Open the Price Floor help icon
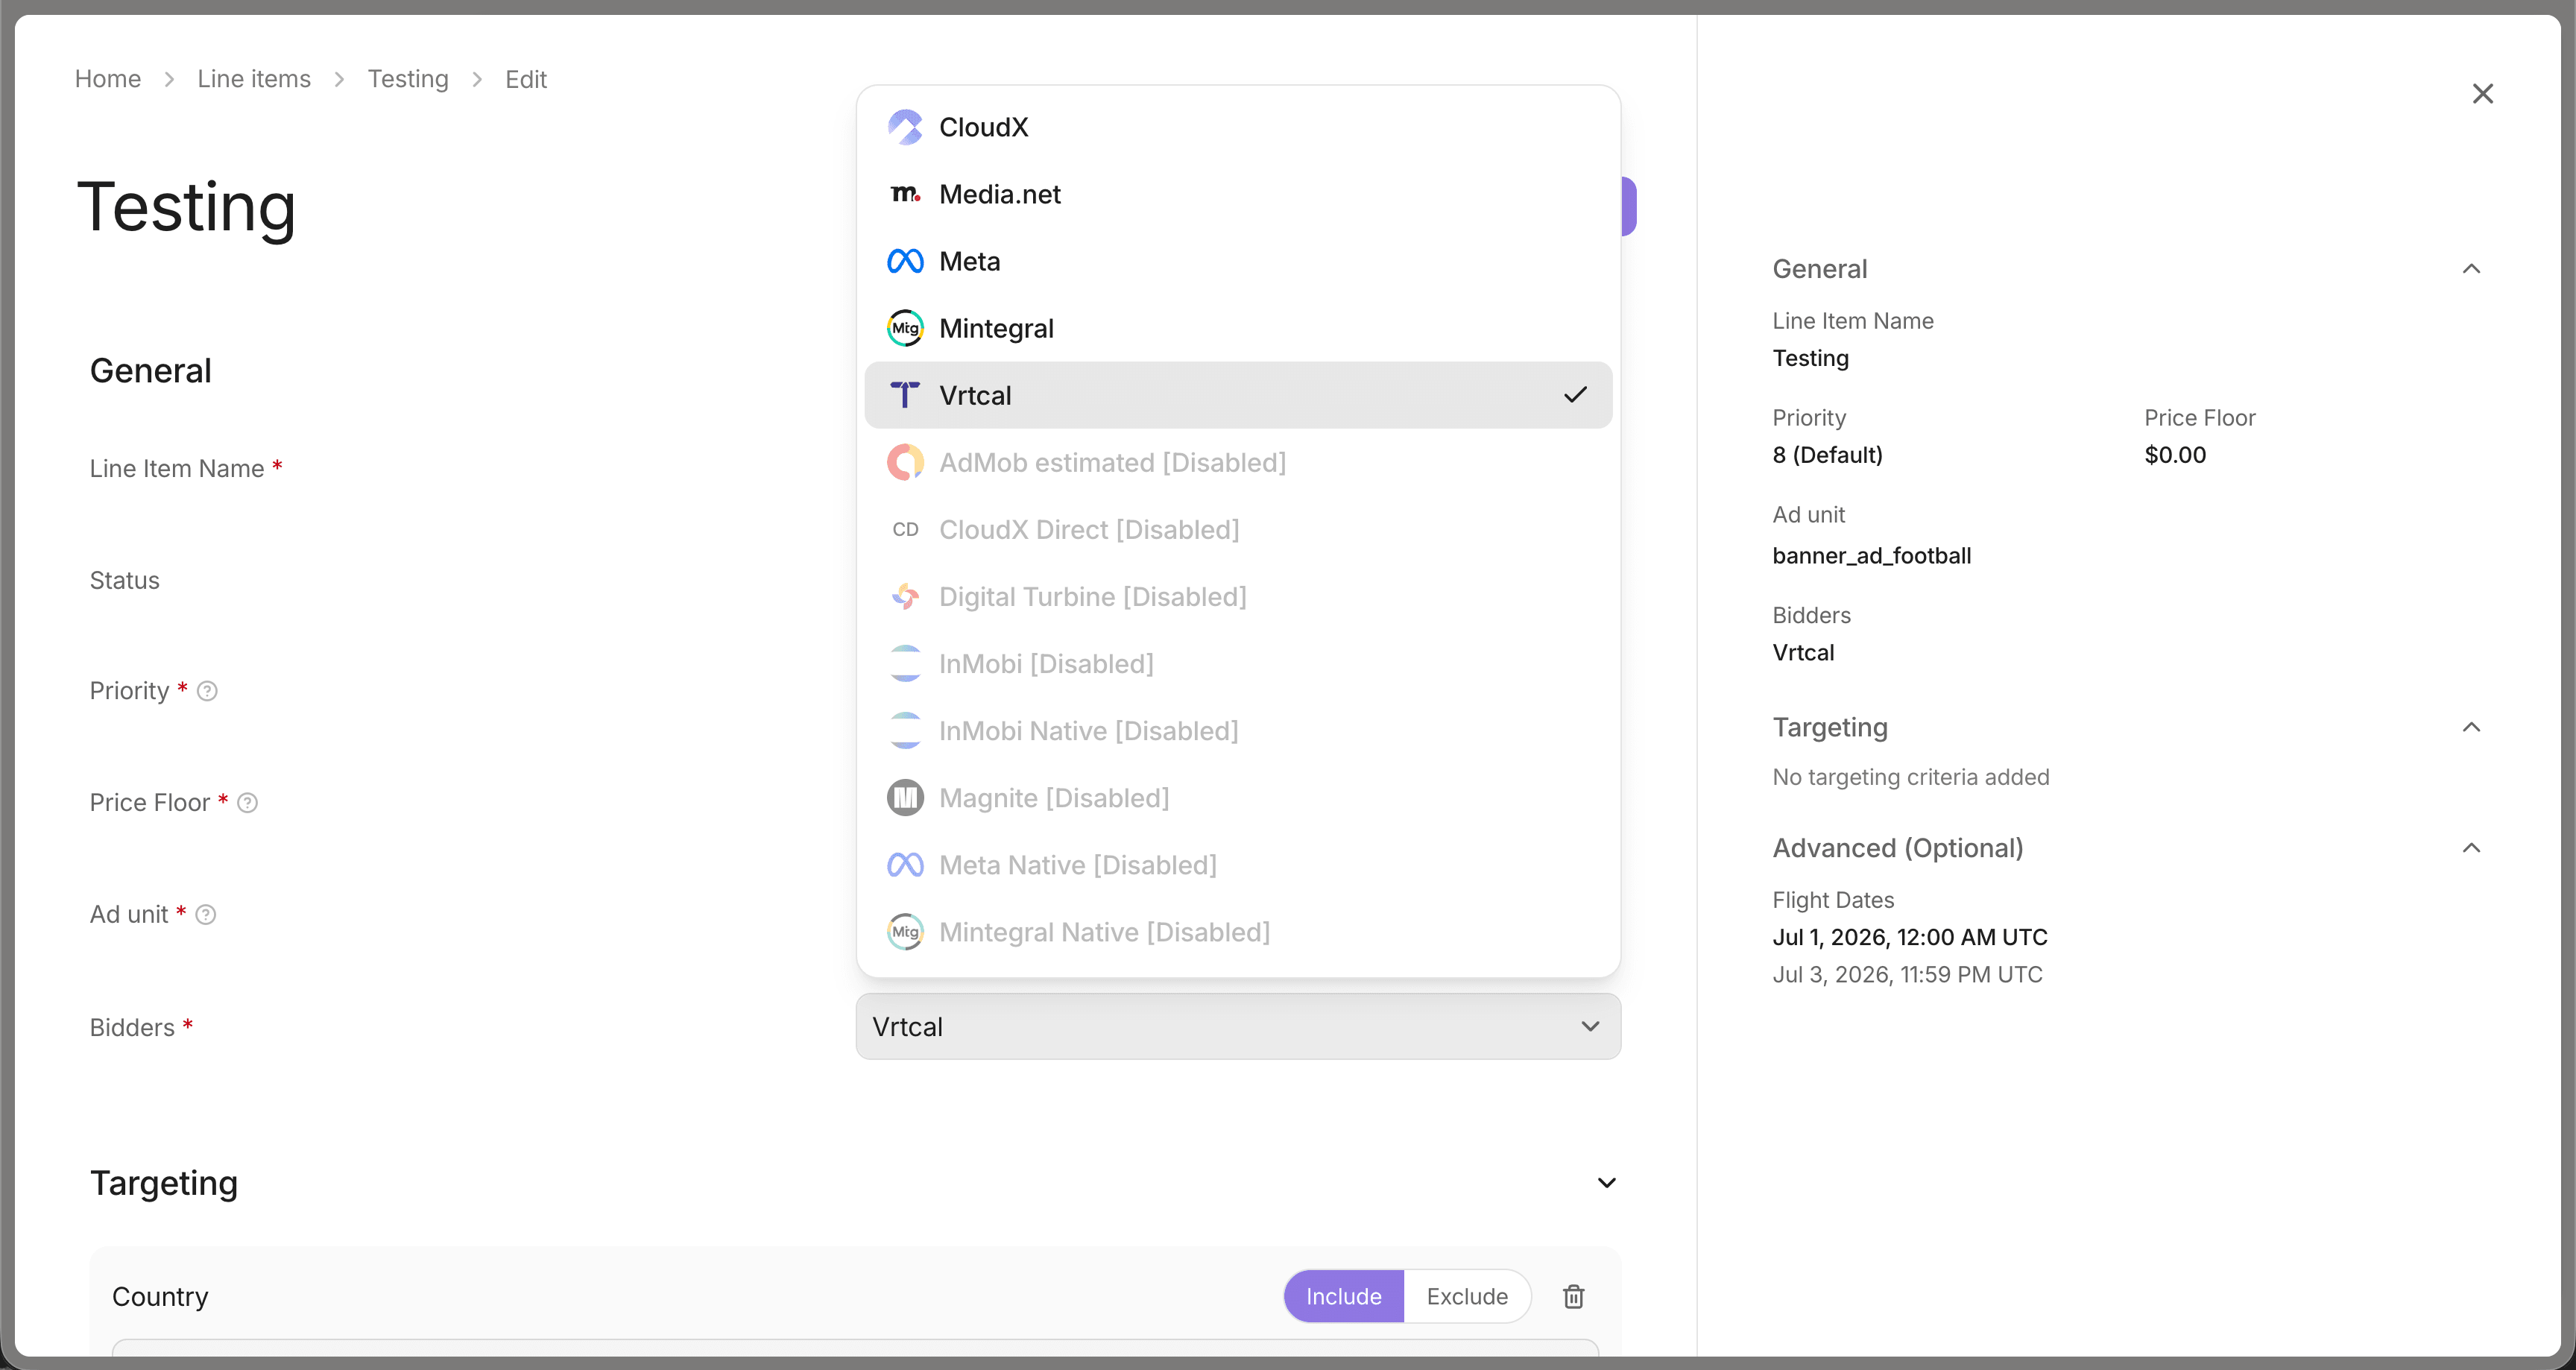Viewport: 2576px width, 1370px height. click(x=247, y=803)
